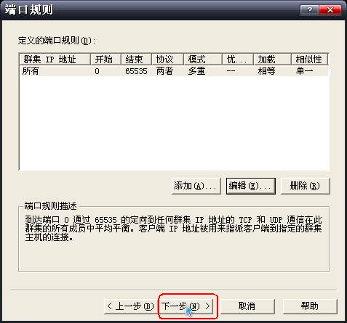Viewport: 347px width, 323px height.
Task: Sort by 相似性 column header
Action: point(310,60)
